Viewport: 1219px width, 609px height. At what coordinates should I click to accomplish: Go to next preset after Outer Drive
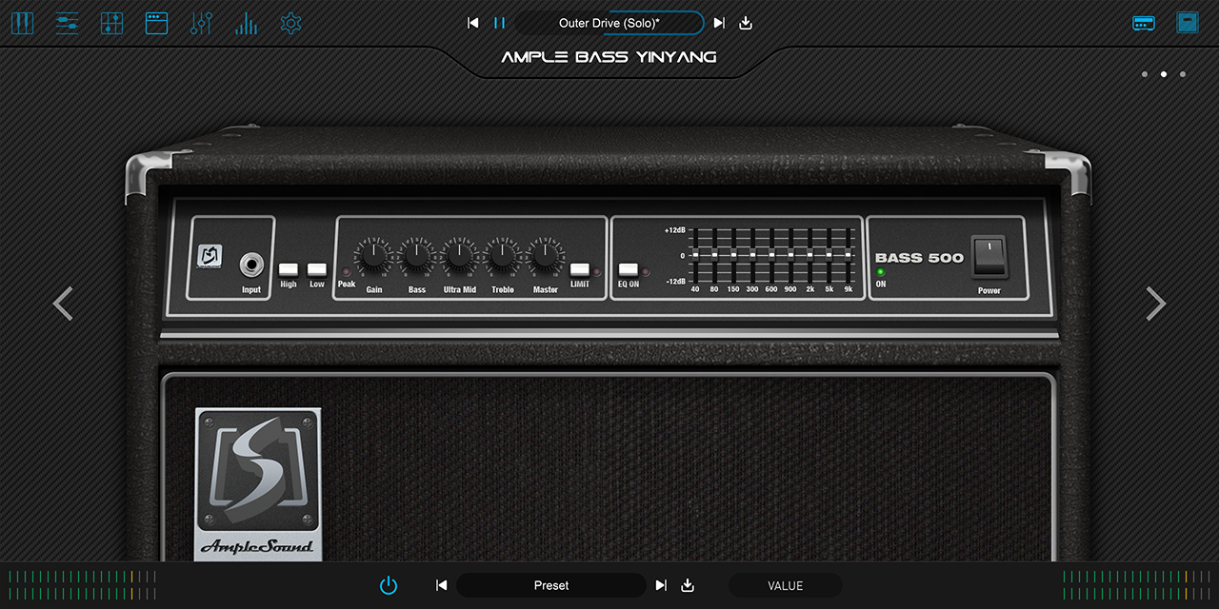(719, 23)
